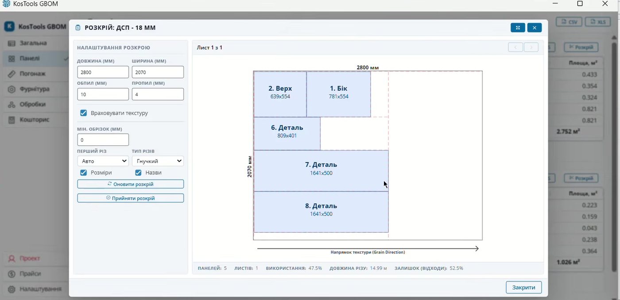Click the table icon beside Загальна

(12, 43)
